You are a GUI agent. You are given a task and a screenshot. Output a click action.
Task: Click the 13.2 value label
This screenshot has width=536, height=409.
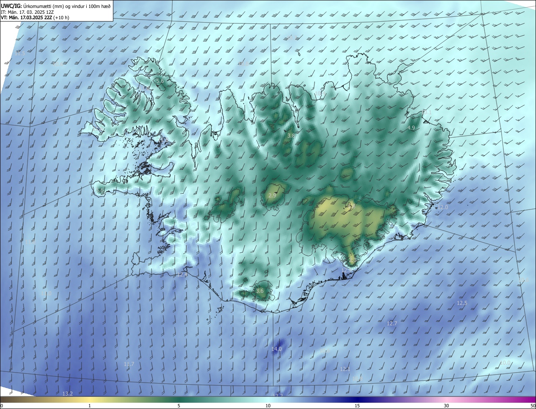point(67,394)
